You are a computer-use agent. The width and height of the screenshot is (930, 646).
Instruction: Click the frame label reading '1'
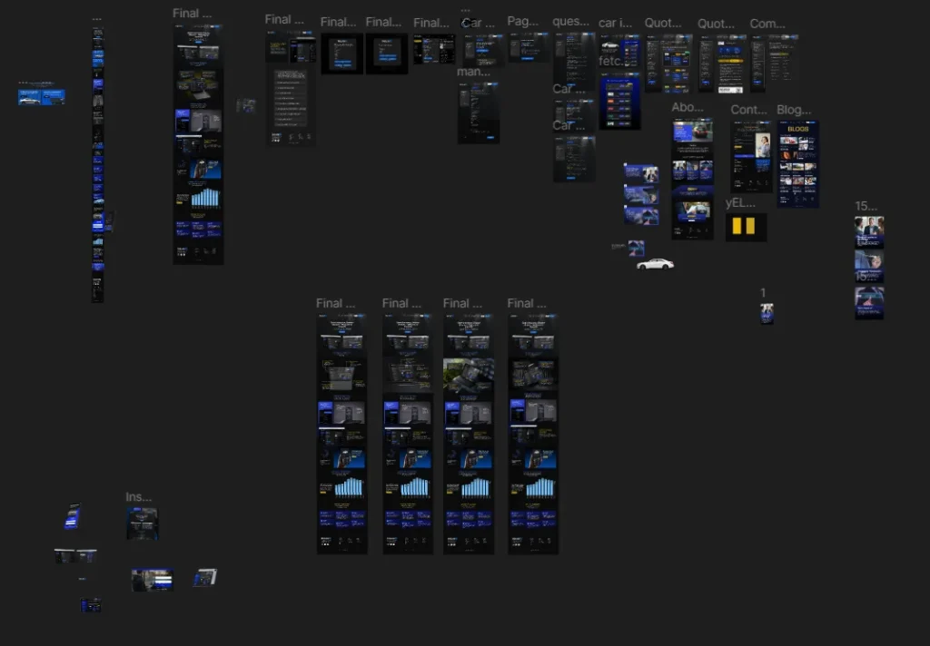pos(763,293)
